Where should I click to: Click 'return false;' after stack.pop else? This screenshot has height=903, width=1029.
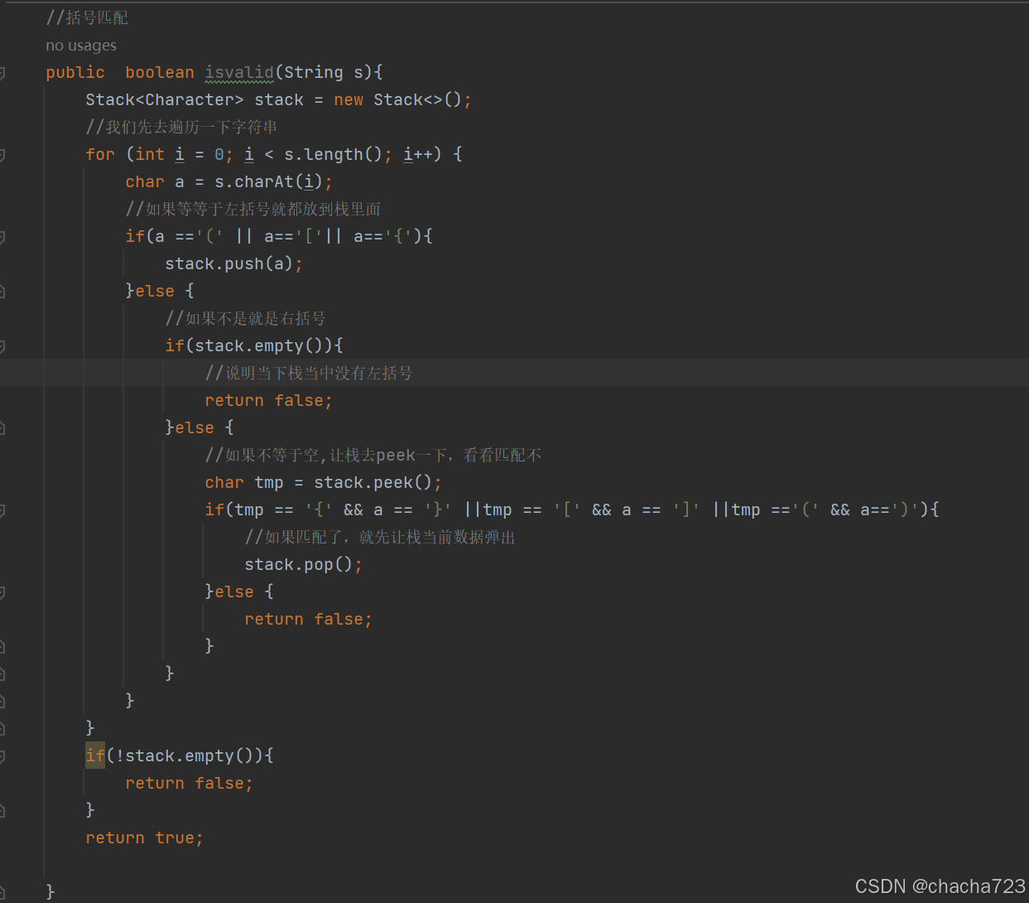click(x=309, y=620)
